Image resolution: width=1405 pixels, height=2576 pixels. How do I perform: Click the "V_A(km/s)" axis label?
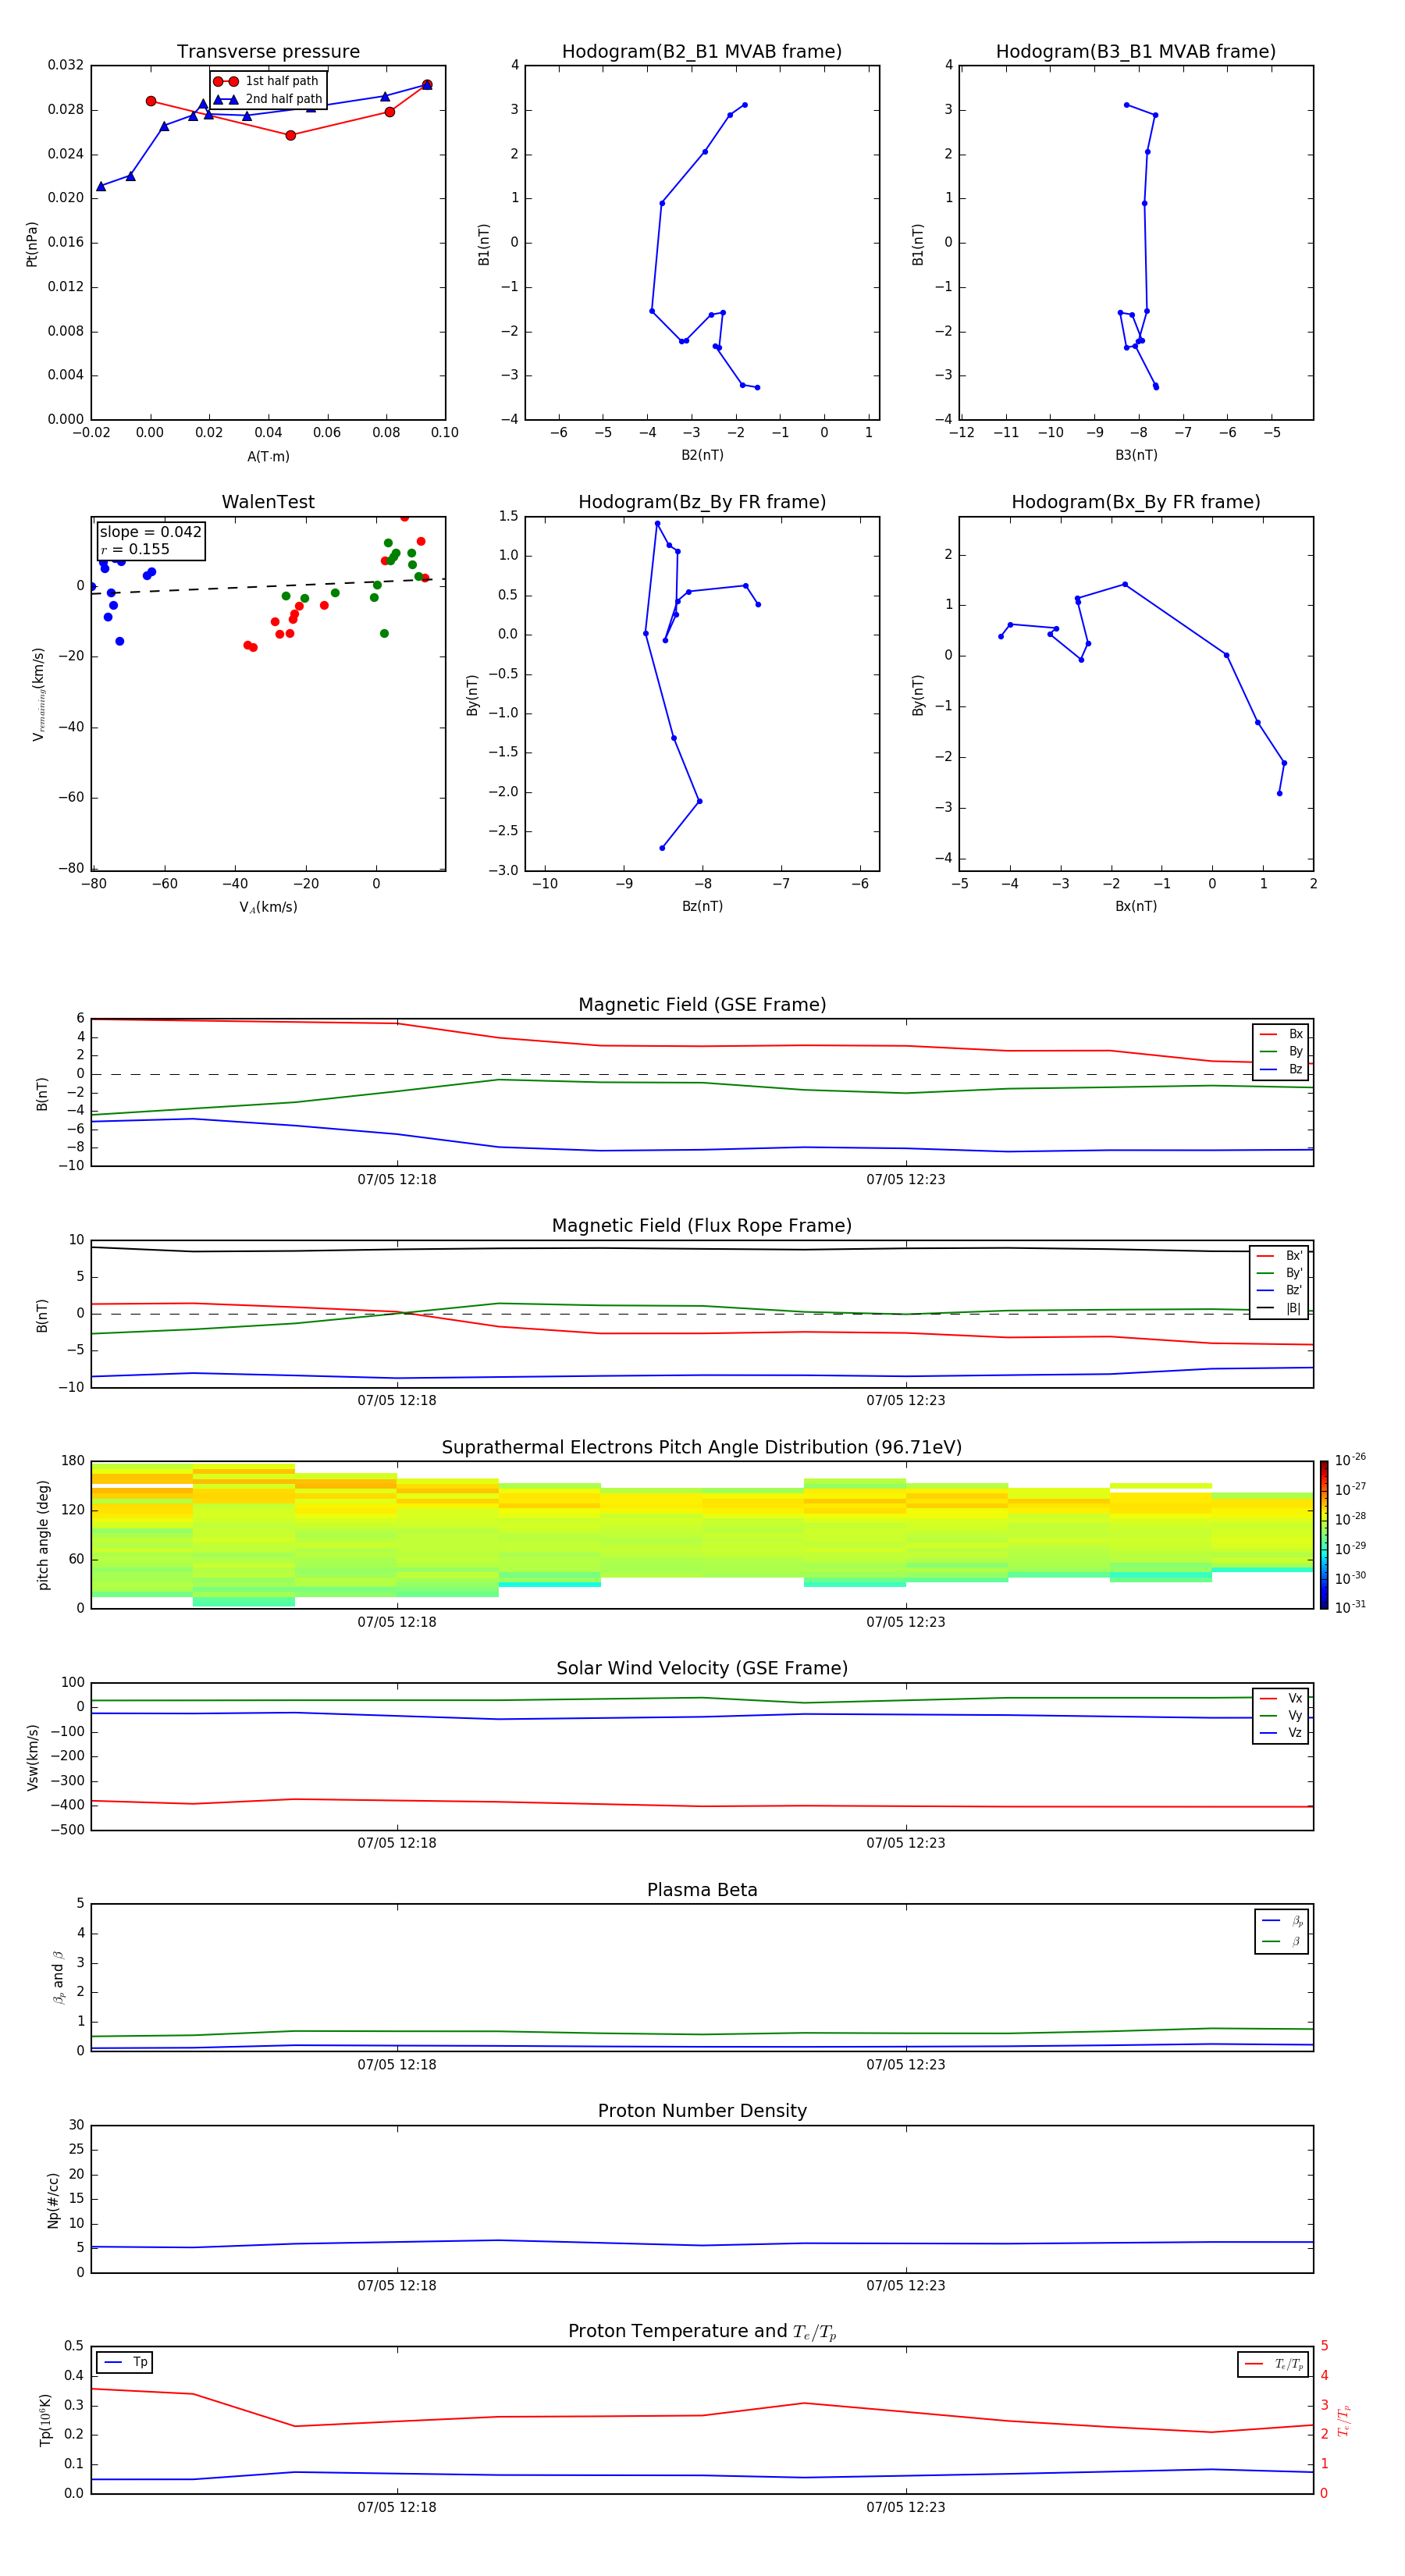click(268, 907)
